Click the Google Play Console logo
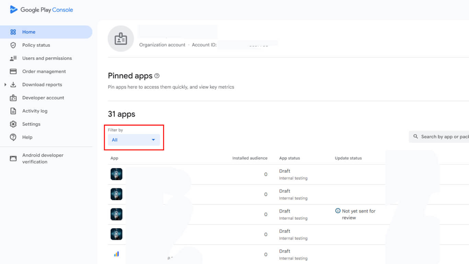Screen dimensions: 469x264 pyautogui.click(x=42, y=10)
